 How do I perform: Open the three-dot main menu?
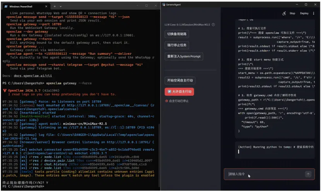(x=313, y=13)
